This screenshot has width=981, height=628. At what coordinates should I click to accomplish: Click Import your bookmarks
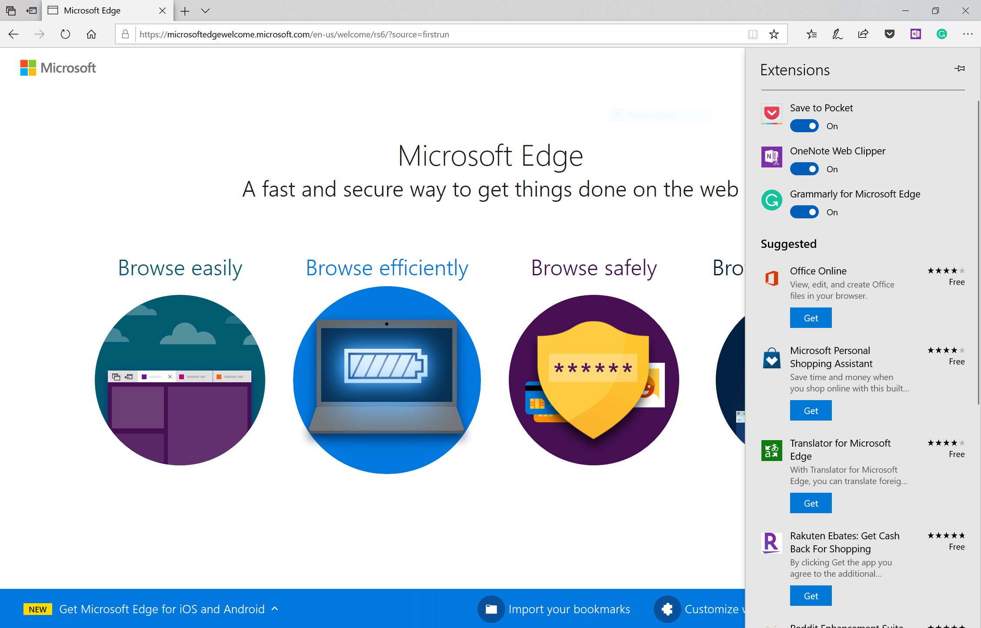click(x=554, y=609)
